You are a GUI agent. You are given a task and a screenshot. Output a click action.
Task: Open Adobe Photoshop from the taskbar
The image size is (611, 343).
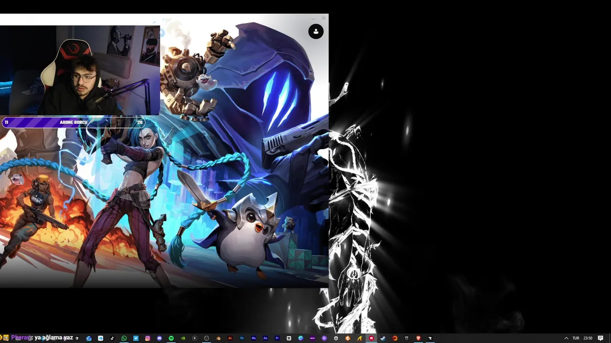tap(242, 338)
